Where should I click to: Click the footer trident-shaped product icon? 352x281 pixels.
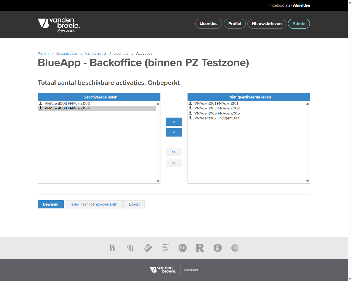pyautogui.click(x=130, y=248)
